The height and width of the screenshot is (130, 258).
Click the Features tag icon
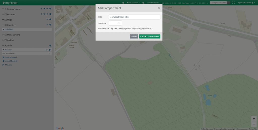[x=44, y=14]
